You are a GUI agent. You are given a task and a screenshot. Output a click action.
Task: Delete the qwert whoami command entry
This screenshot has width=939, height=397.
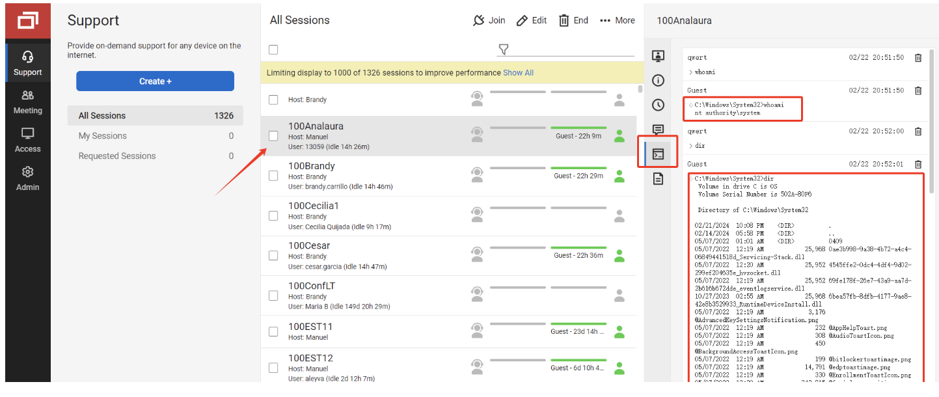tap(918, 58)
